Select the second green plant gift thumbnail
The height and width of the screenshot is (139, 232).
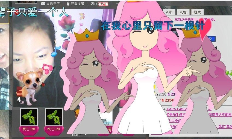coord(54,117)
